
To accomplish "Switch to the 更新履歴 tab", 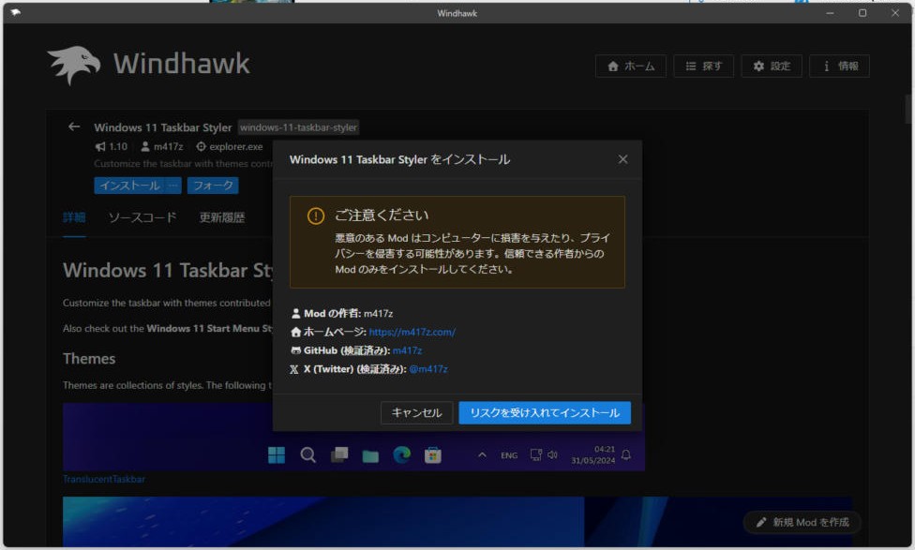I will click(222, 217).
